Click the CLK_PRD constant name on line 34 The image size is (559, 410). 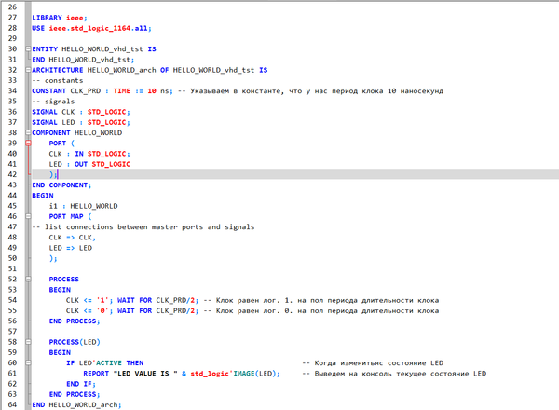tap(87, 90)
